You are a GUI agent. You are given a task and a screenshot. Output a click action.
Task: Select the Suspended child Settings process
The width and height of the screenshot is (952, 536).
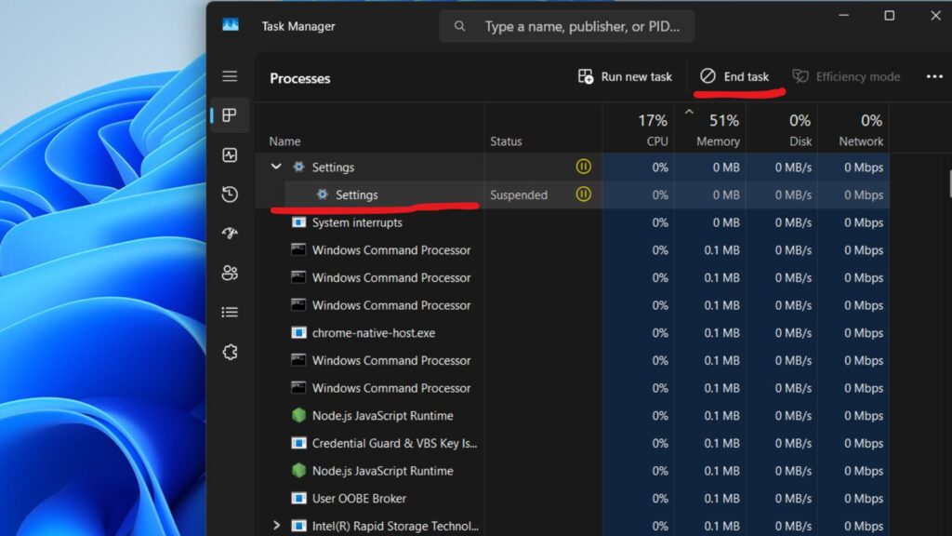click(x=572, y=195)
